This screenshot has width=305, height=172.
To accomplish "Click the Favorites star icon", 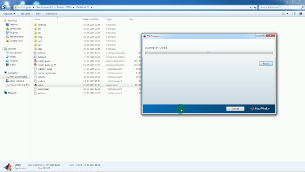I will (5, 21).
